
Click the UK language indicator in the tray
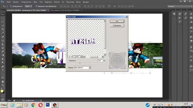point(155,105)
